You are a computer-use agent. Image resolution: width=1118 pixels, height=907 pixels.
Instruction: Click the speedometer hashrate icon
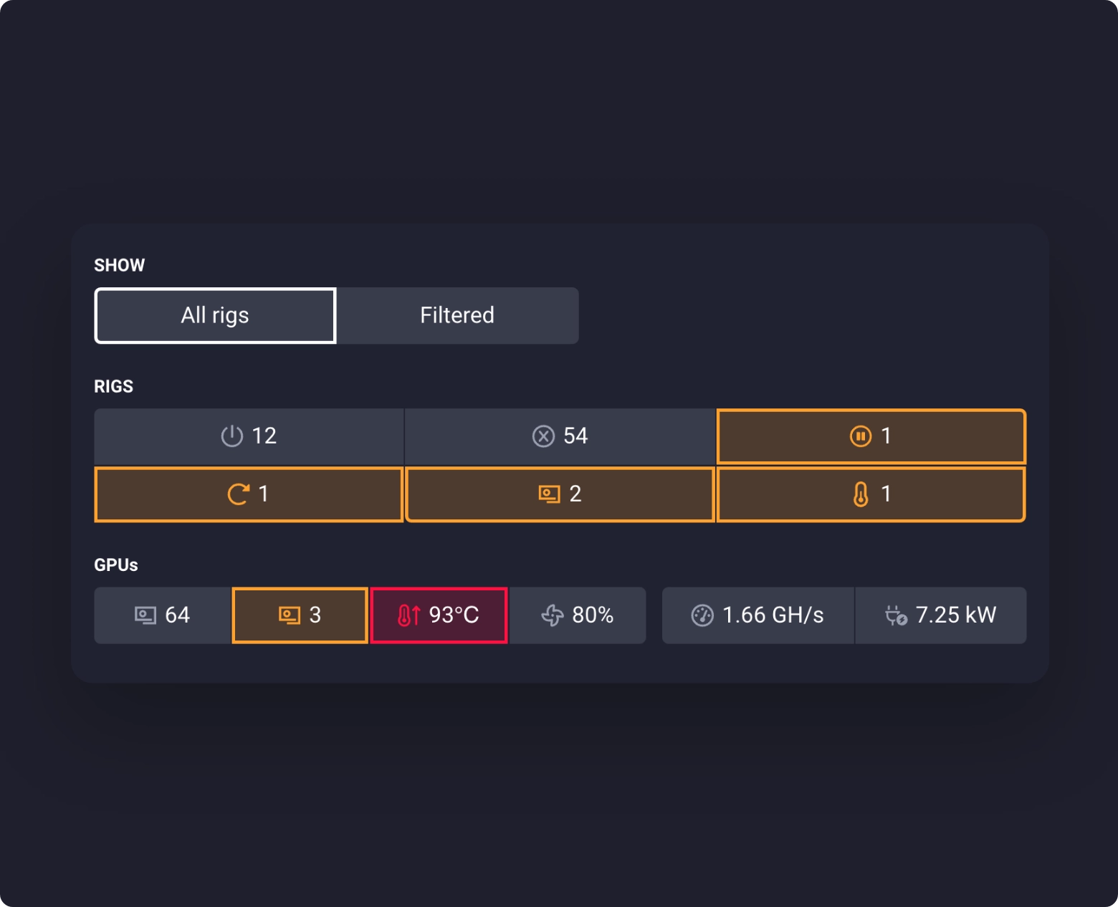702,615
